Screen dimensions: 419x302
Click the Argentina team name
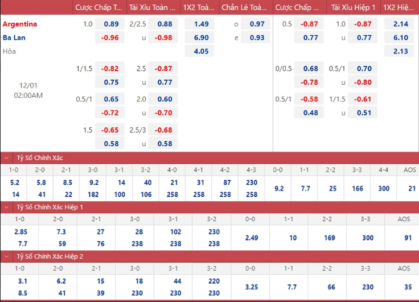coord(20,24)
